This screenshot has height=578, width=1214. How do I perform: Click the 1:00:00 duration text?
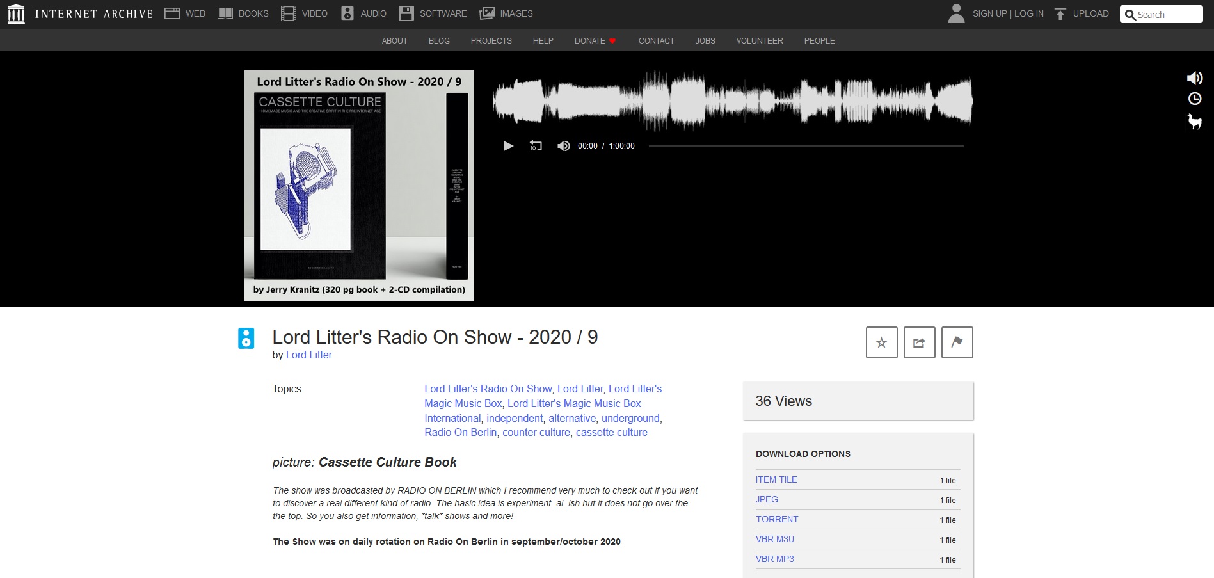click(622, 146)
